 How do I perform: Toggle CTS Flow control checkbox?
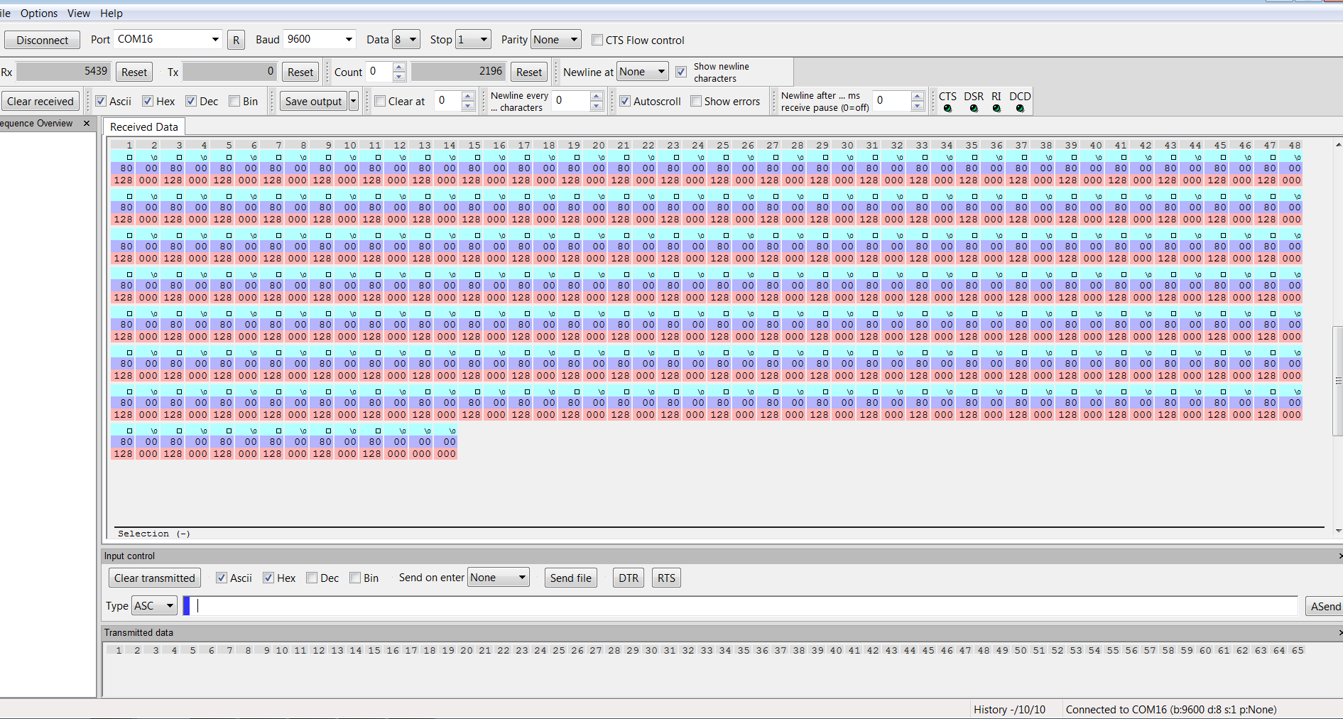coord(597,40)
